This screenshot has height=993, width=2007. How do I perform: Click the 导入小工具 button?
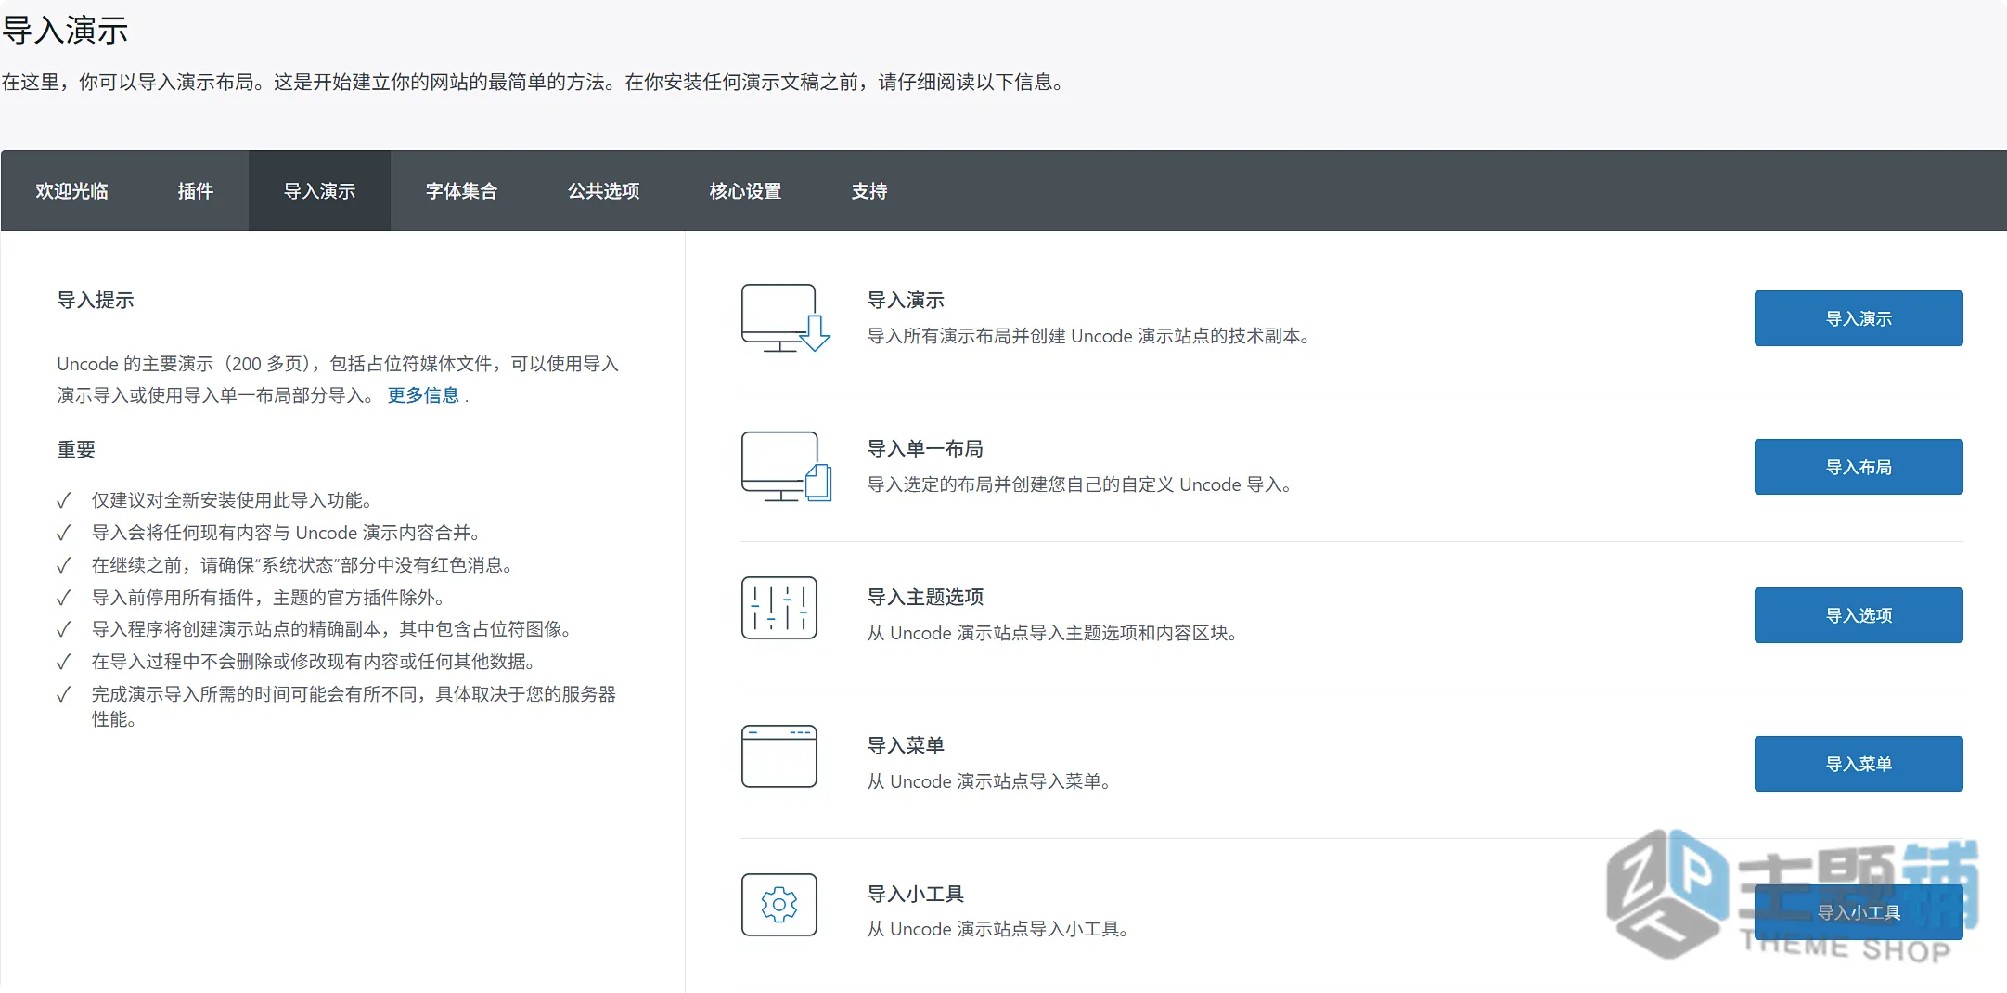tap(1859, 912)
